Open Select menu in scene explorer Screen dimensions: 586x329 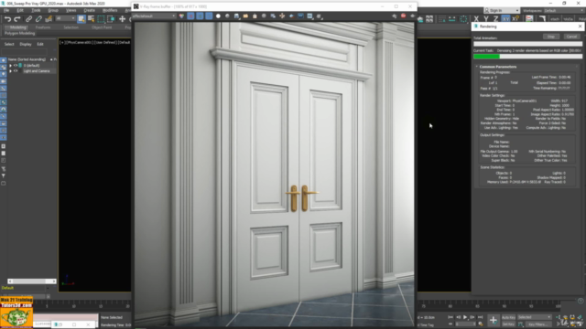[x=9, y=44]
